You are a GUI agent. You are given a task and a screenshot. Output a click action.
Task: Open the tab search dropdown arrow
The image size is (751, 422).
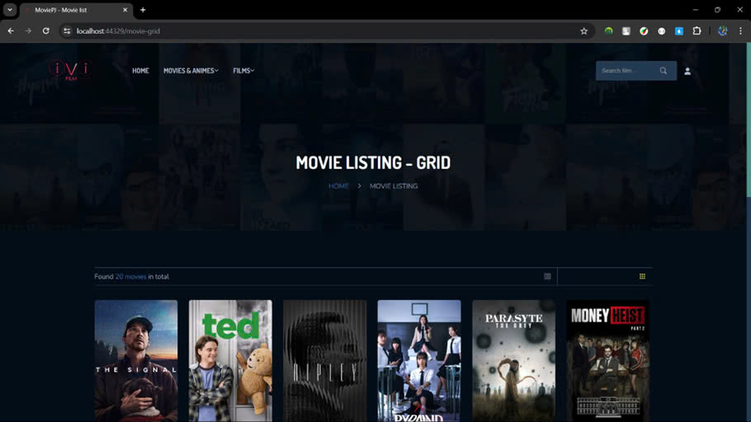tap(10, 10)
